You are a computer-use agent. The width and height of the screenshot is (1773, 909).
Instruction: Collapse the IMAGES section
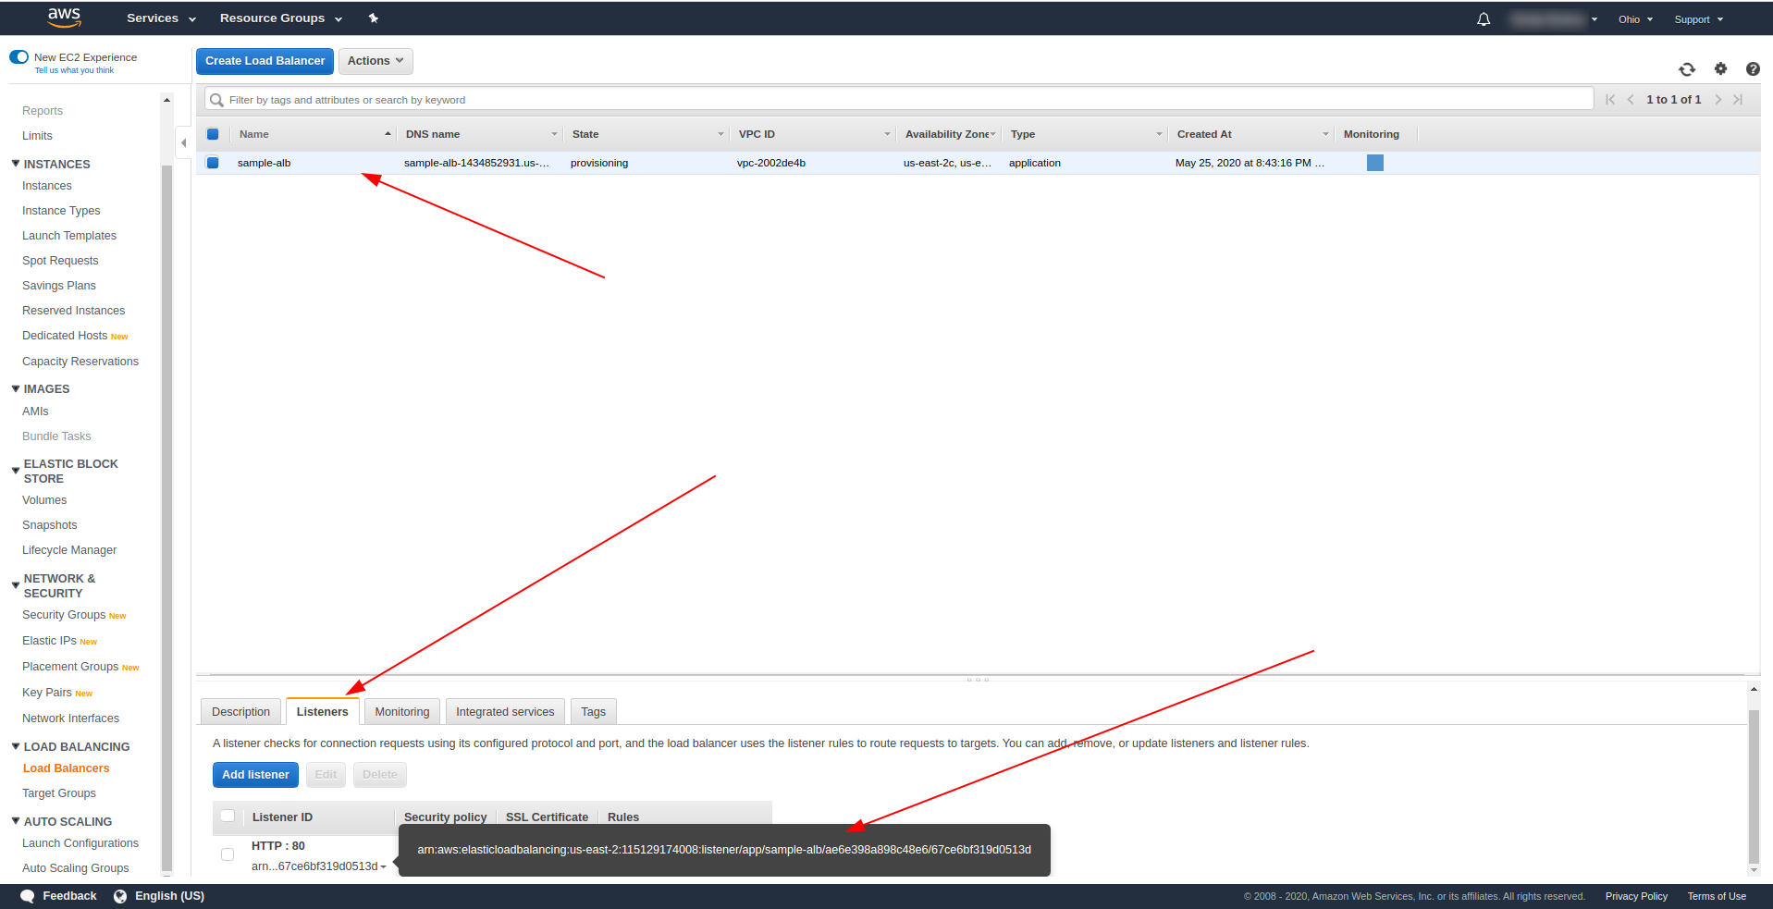click(16, 388)
